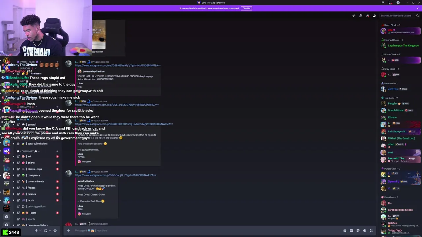Open the apps launcher icon in message bar
Viewport: 422px width, 237px height.
(x=371, y=230)
